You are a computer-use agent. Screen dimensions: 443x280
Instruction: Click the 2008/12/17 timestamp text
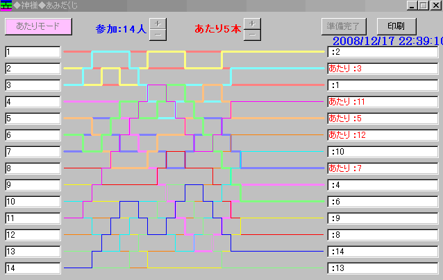pos(387,42)
